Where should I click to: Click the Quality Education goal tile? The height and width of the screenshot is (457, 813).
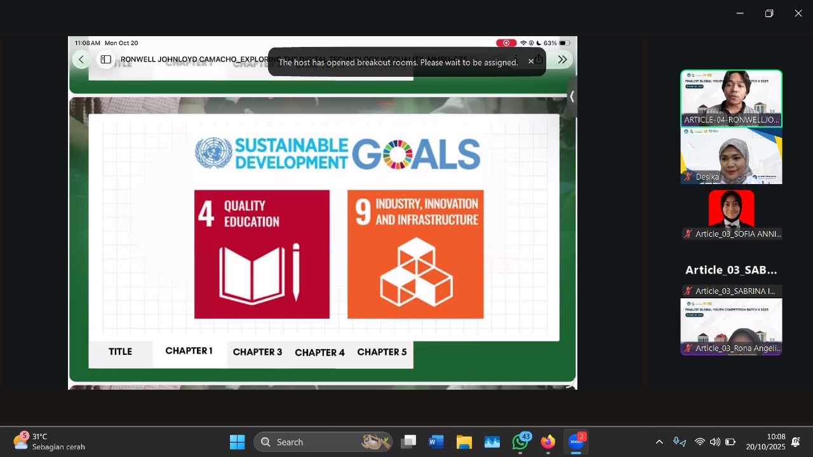pyautogui.click(x=262, y=254)
